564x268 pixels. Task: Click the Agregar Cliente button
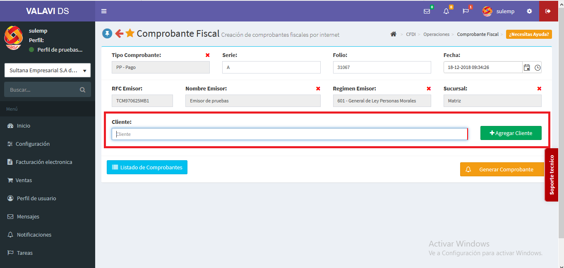(511, 133)
